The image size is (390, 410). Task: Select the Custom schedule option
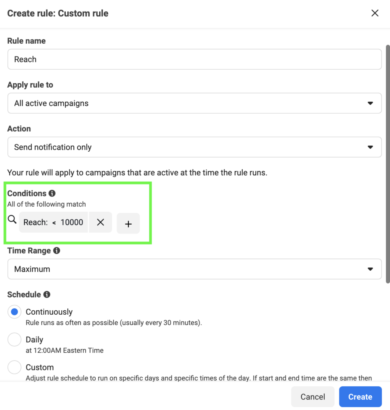(14, 367)
